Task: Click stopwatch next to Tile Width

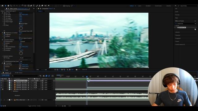Action: (4, 16)
